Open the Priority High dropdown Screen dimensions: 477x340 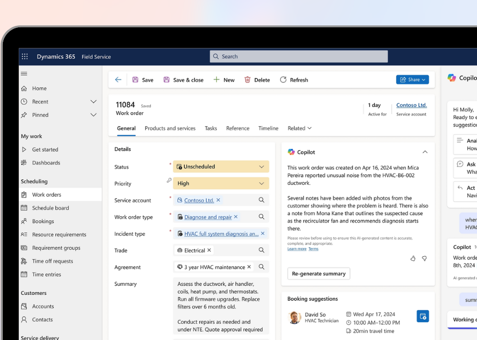[x=221, y=183]
